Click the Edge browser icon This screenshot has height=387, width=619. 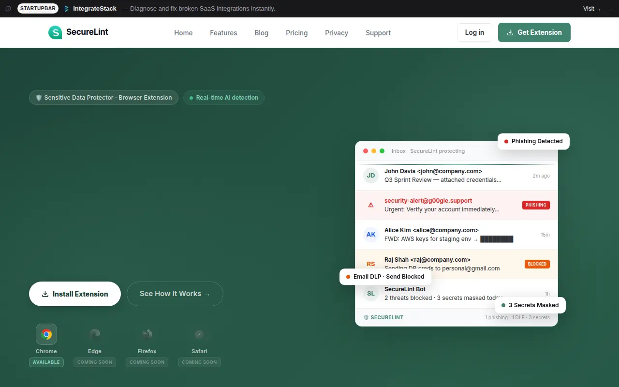tap(95, 334)
